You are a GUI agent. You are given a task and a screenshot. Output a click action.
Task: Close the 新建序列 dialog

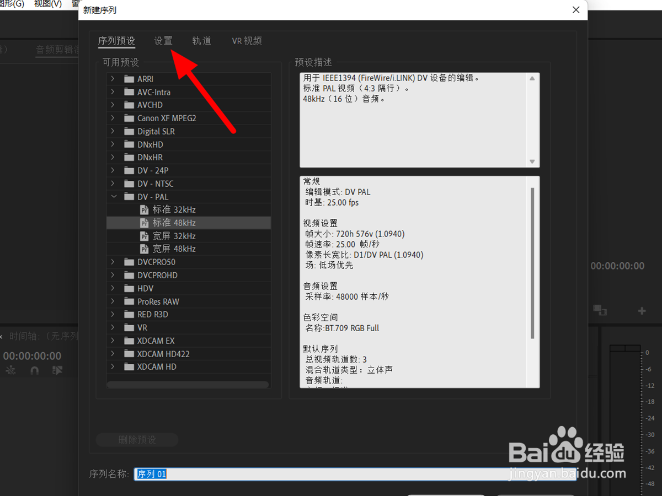(x=576, y=10)
